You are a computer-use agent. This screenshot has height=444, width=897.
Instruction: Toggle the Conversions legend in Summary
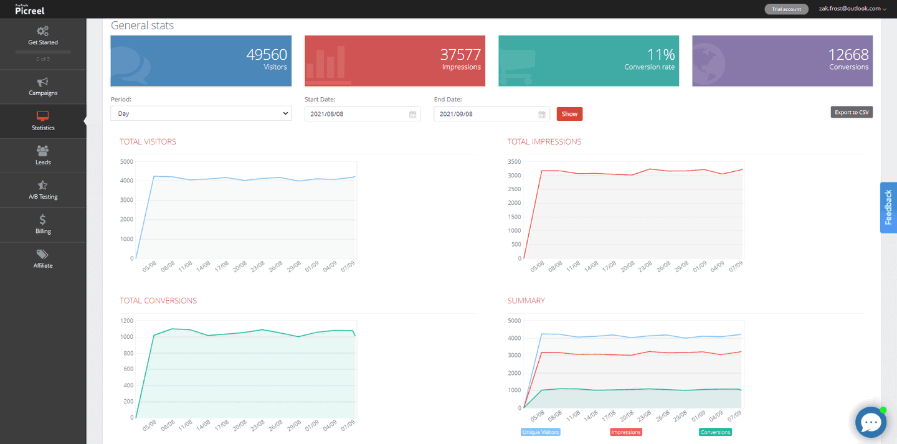pyautogui.click(x=714, y=432)
